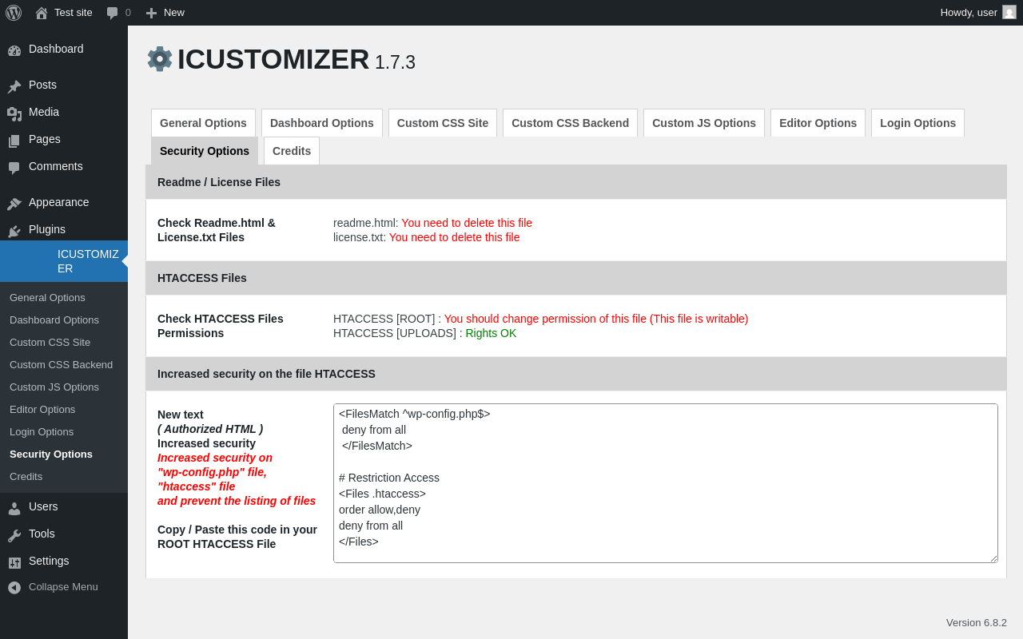This screenshot has height=639, width=1023.
Task: Open the Posts menu item
Action: [64, 85]
